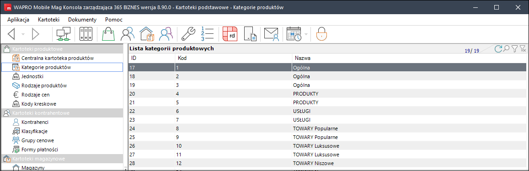This screenshot has width=529, height=171.
Task: Click the binders archive toolbar icon
Action: click(x=85, y=34)
